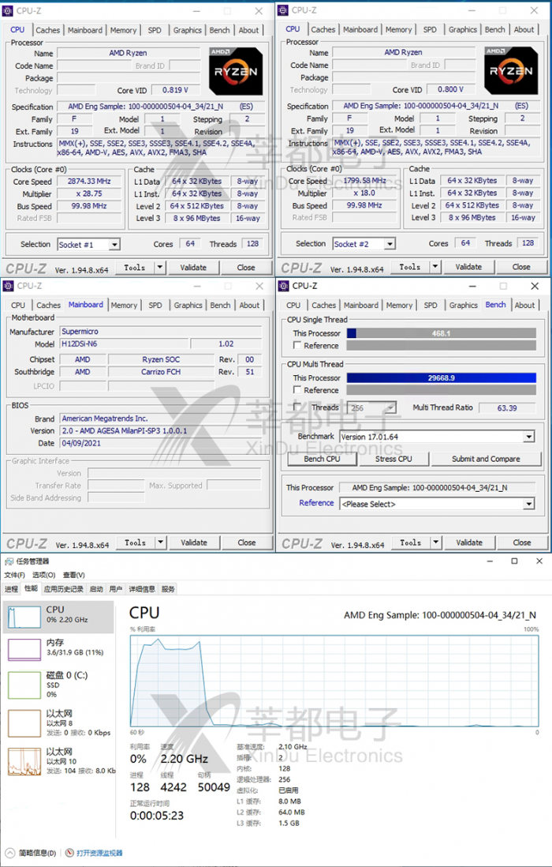Open the 查看(V) menu in Task Manager
This screenshot has height=867, width=552.
click(73, 575)
